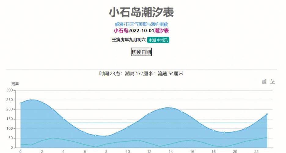Open 威海7日天气预报与海钓指数 link
The width and height of the screenshot is (286, 153).
click(x=141, y=24)
